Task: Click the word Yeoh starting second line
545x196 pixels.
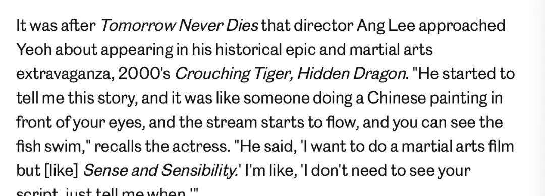Action: click(34, 50)
